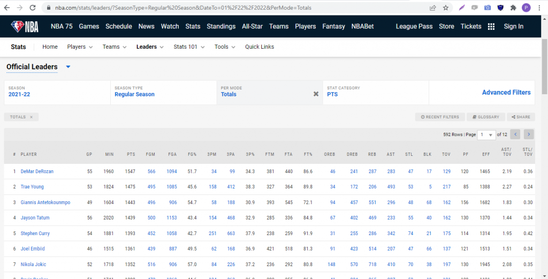Open Advanced Filters
This screenshot has width=548, height=279.
pos(506,93)
